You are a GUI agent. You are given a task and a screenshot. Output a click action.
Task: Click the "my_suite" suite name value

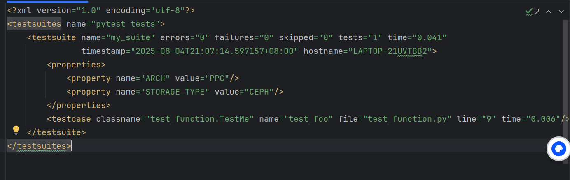(x=130, y=38)
